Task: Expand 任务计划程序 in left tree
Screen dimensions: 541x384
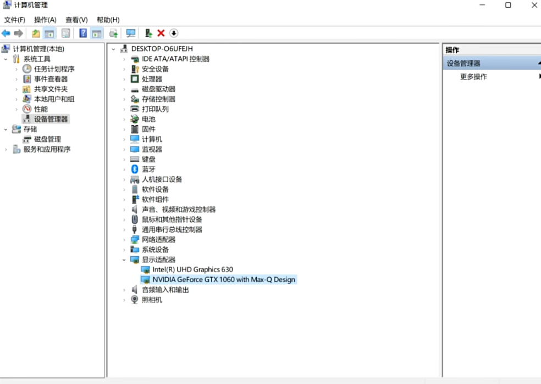Action: click(16, 69)
